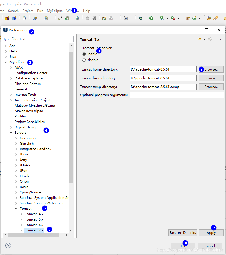This screenshot has width=226, height=255.
Task: Expand the JBoss tree node
Action: pos(16,154)
